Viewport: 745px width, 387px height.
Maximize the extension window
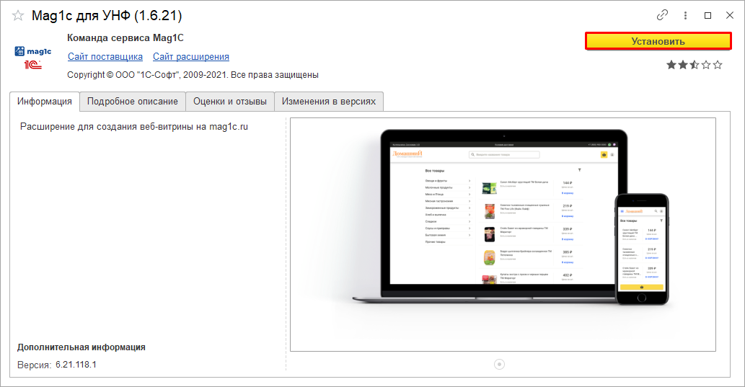tap(707, 15)
